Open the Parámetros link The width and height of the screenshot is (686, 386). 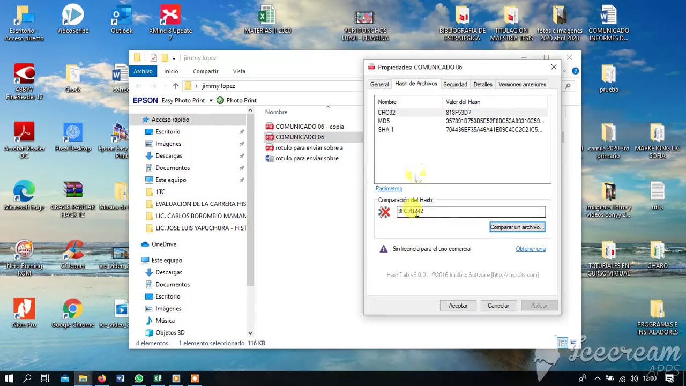[x=389, y=189]
